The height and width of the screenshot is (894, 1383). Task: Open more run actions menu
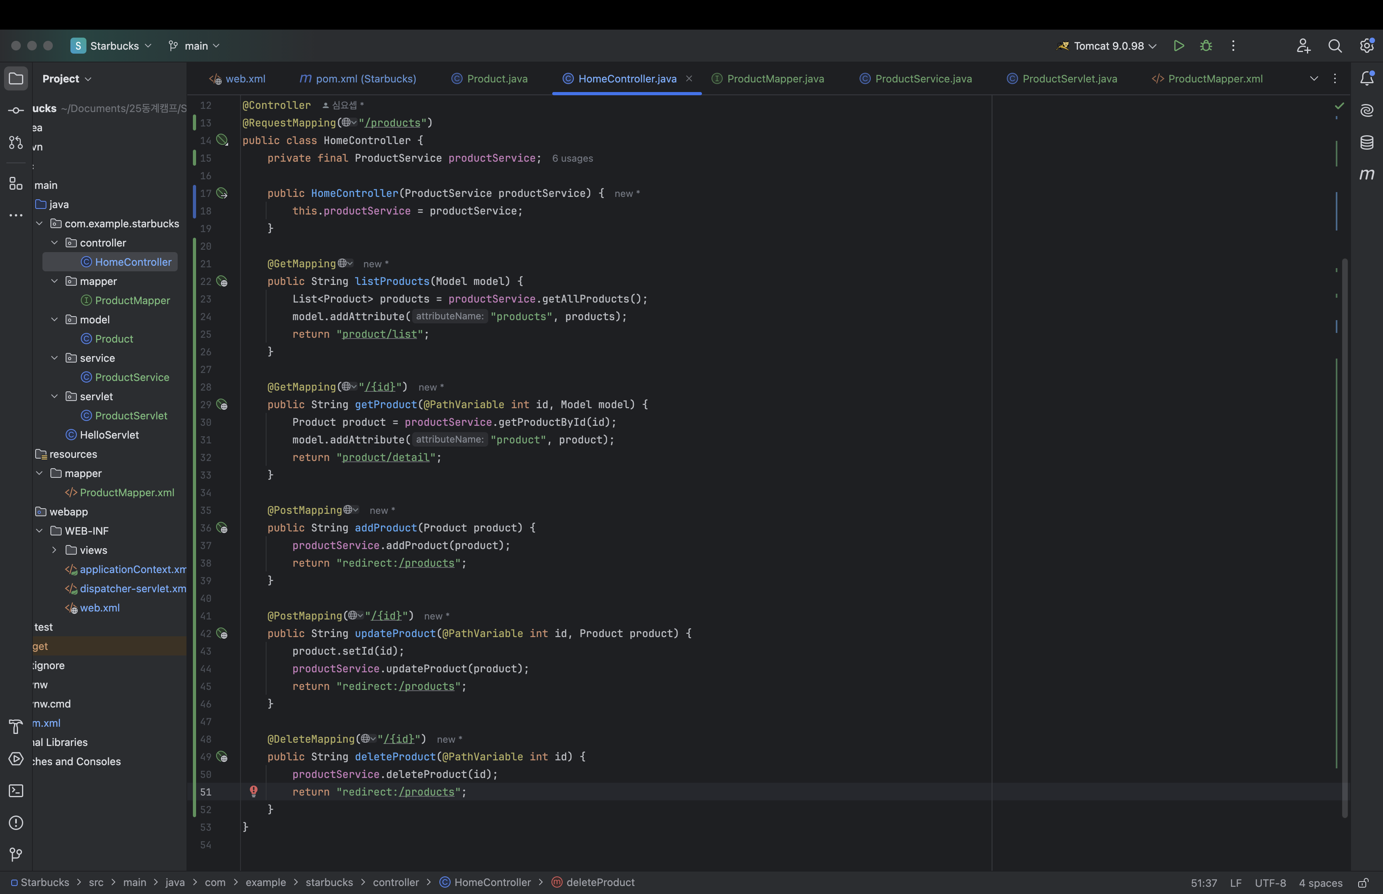[x=1233, y=45]
